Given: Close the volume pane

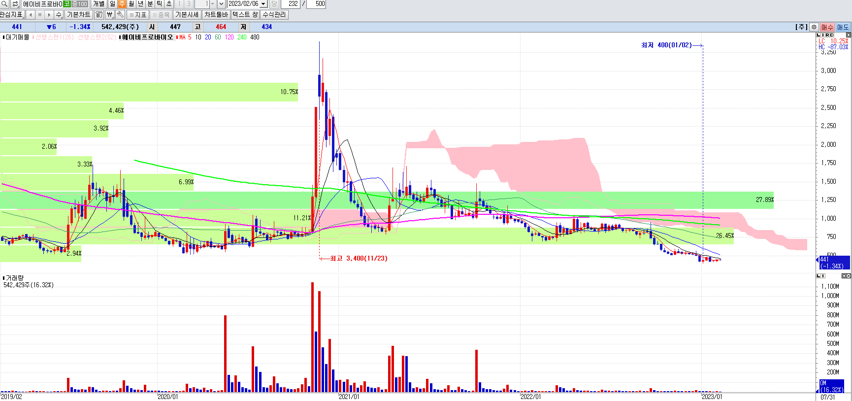Looking at the screenshot, I should click(x=849, y=276).
